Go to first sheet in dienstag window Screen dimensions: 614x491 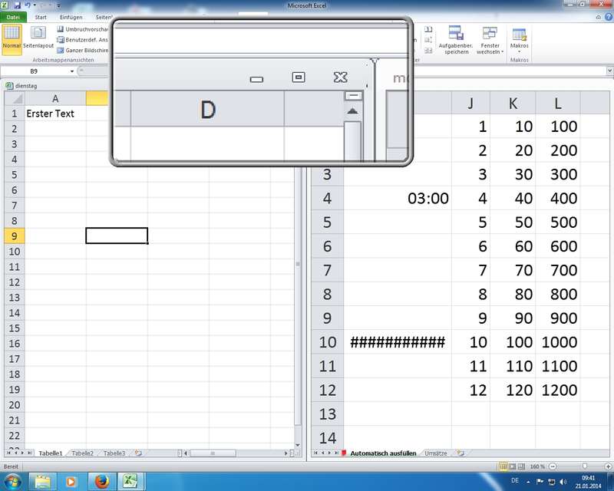(x=8, y=453)
